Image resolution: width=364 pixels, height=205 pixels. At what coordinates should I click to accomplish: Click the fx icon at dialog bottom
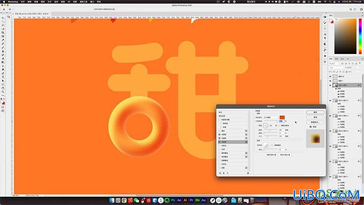220,173
